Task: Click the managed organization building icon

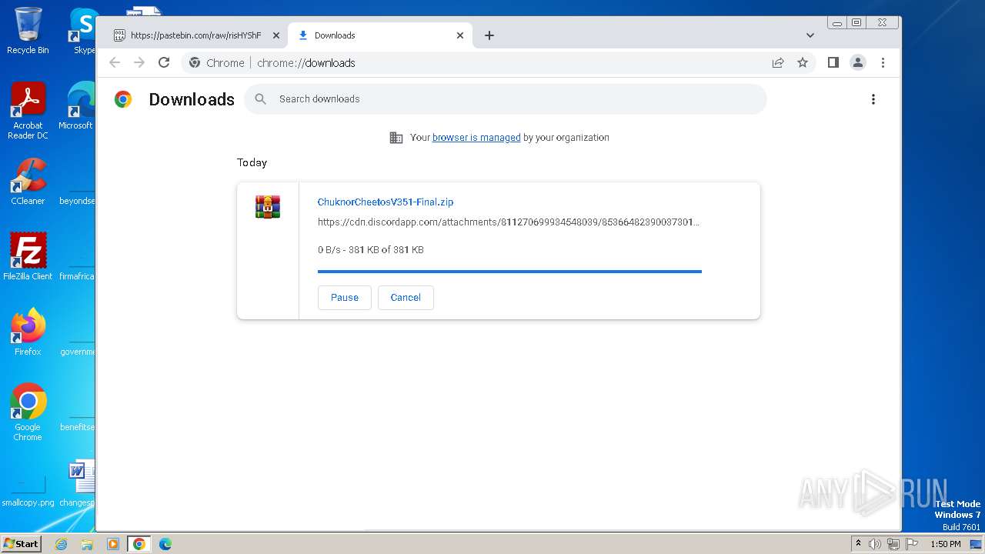Action: [396, 138]
